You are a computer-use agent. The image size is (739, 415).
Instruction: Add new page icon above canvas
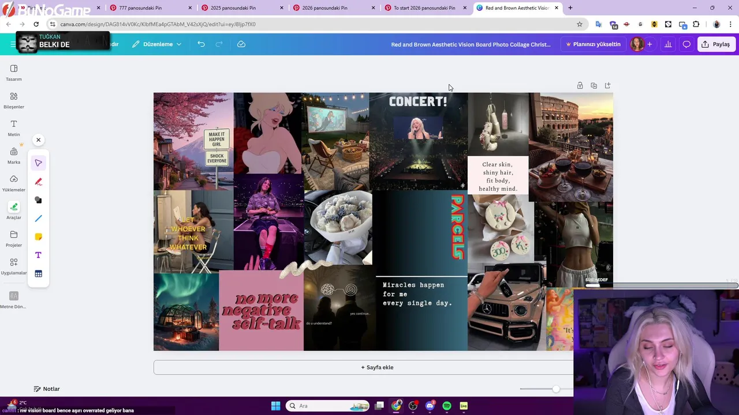point(607,86)
